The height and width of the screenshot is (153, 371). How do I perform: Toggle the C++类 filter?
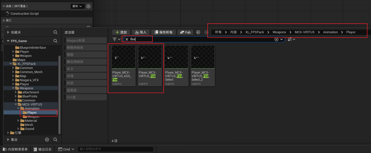click(85, 97)
